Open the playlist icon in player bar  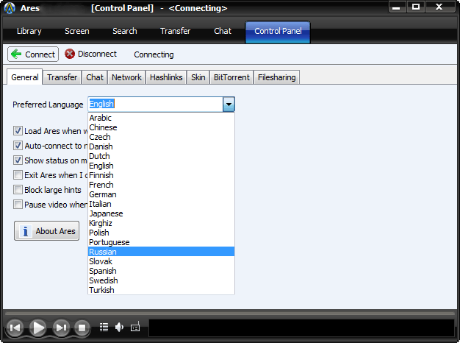pyautogui.click(x=104, y=327)
